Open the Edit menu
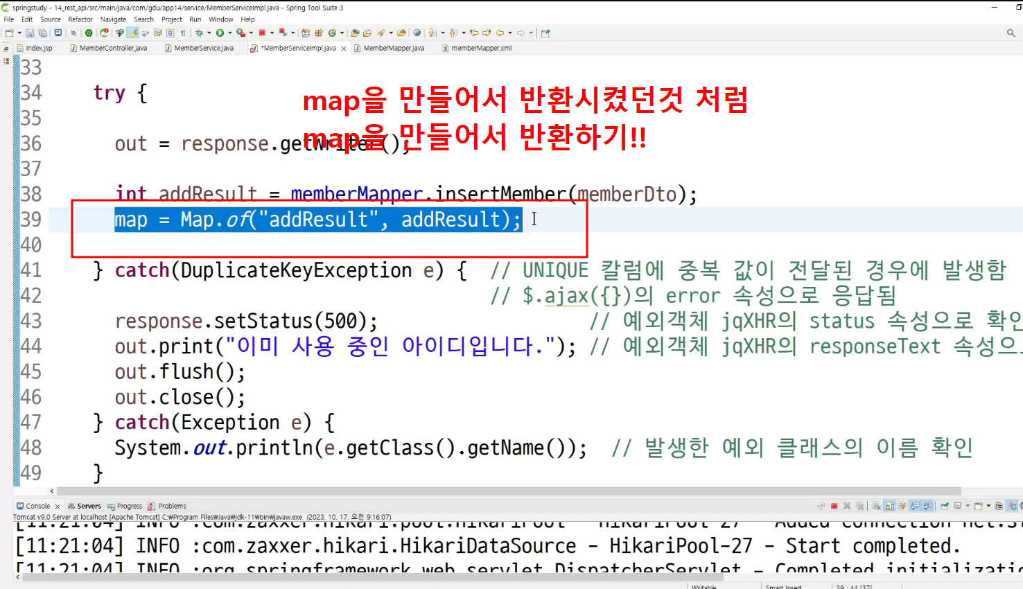The height and width of the screenshot is (589, 1023). coord(27,19)
